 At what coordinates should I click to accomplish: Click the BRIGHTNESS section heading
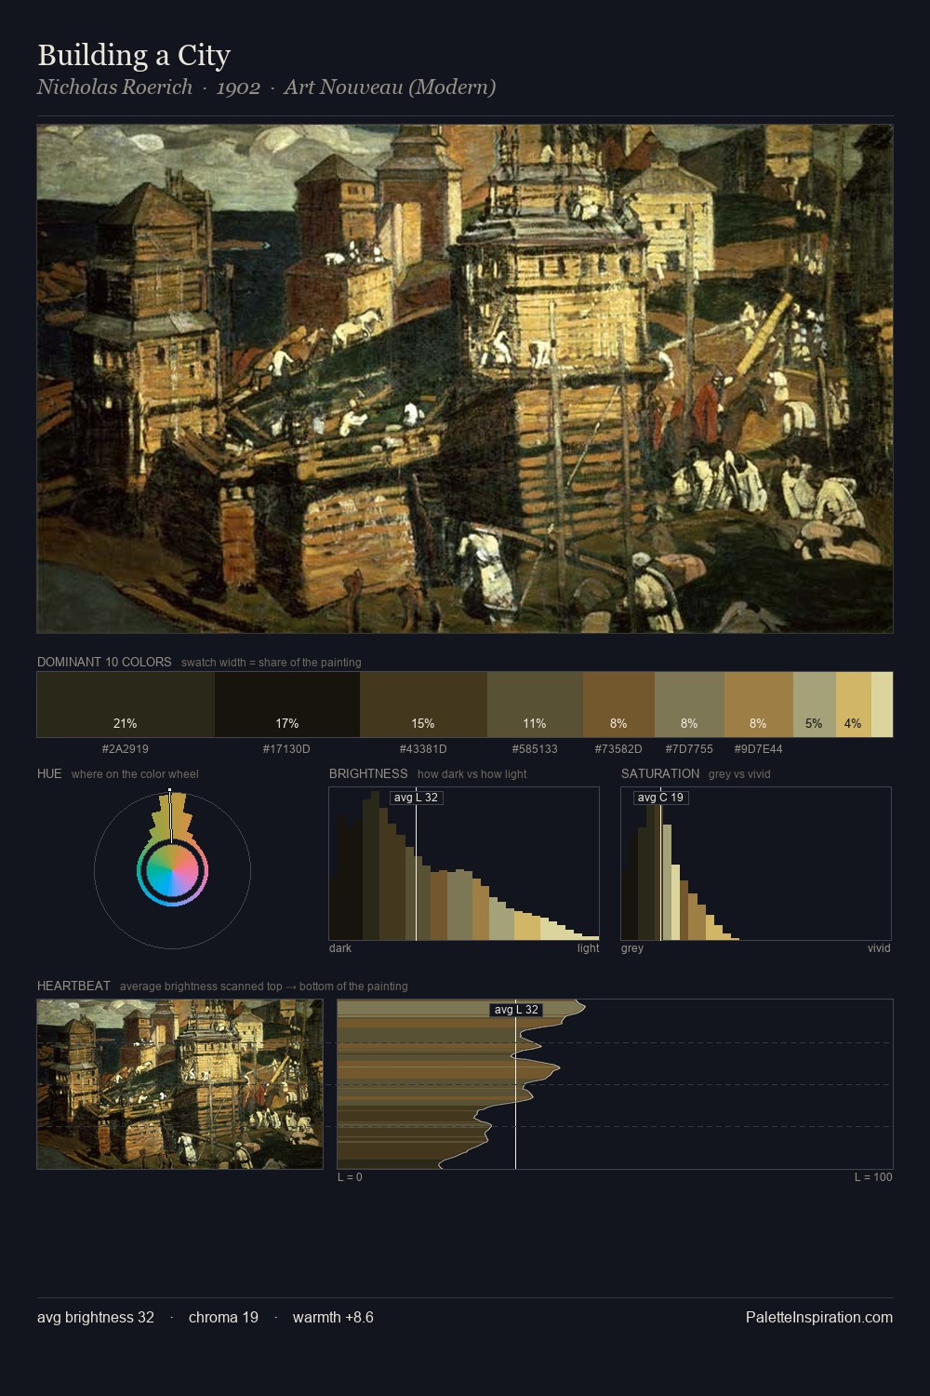pos(368,774)
